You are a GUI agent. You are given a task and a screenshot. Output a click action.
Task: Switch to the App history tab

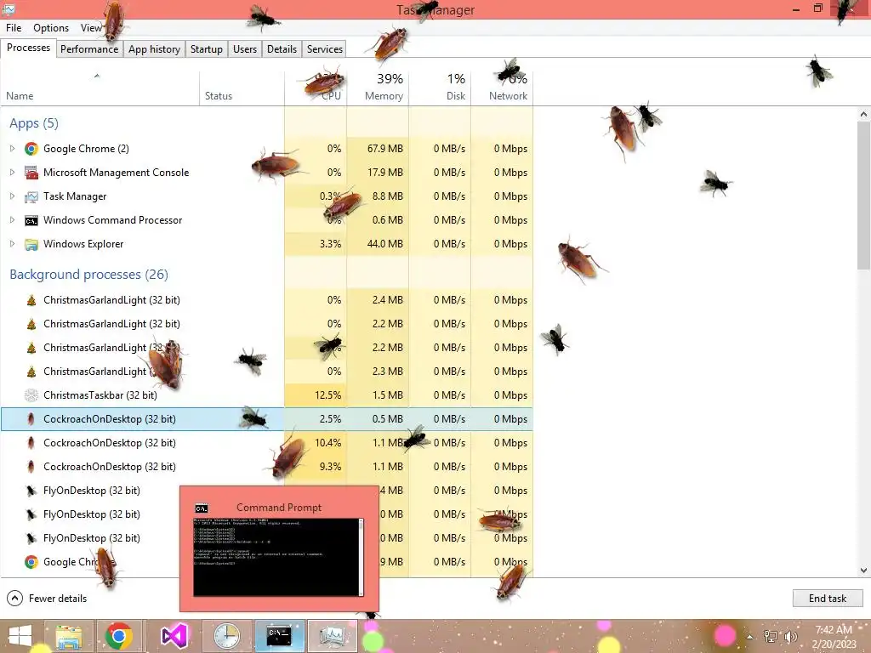click(155, 48)
